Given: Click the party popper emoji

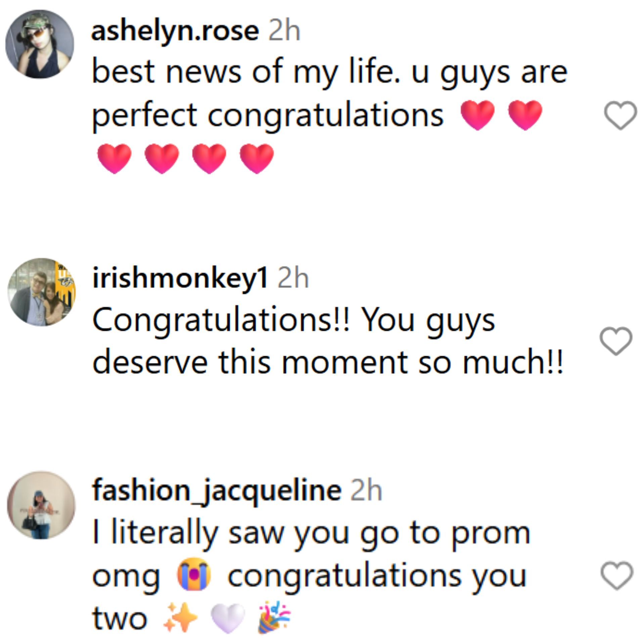Looking at the screenshot, I should tap(275, 617).
